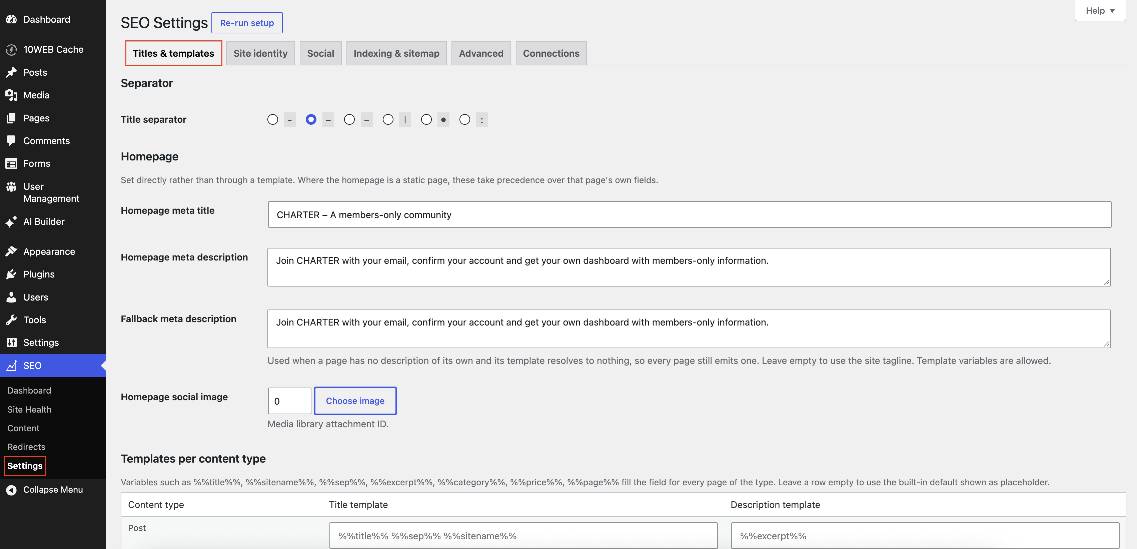Click the Plugins plug icon
The image size is (1137, 549).
coord(11,274)
